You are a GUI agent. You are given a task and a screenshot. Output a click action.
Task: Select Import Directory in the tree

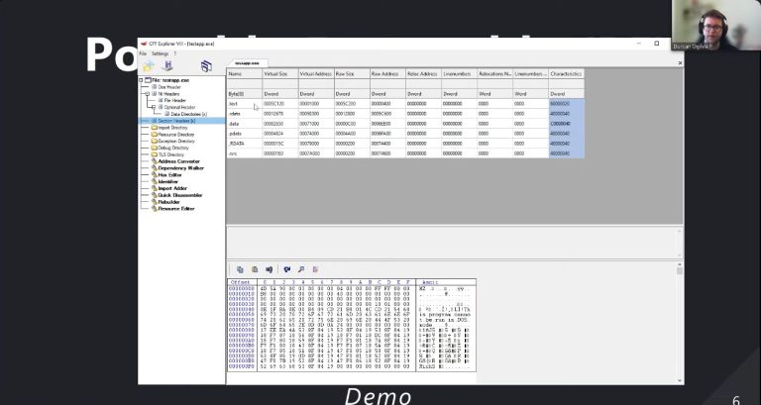(x=170, y=127)
